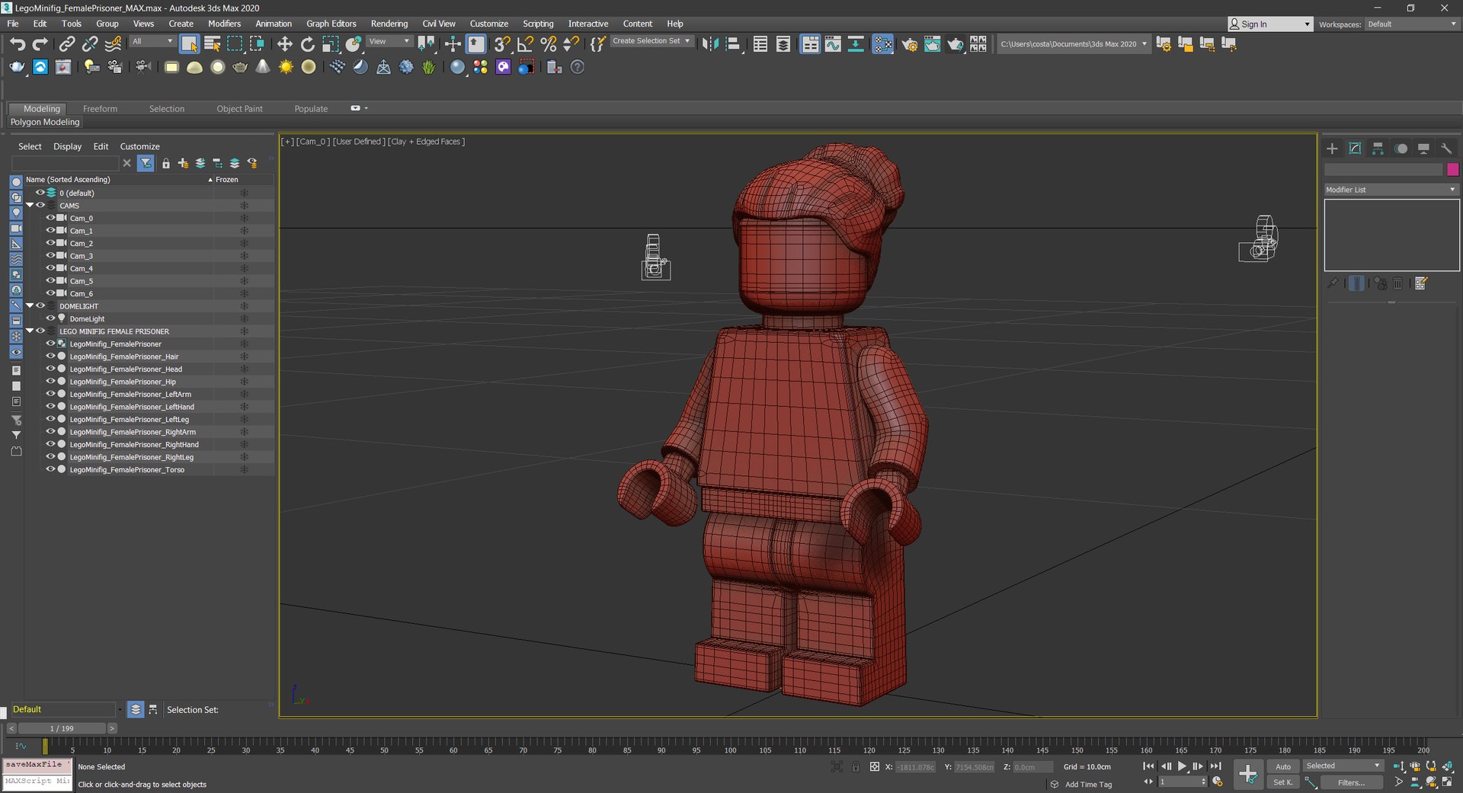Image resolution: width=1463 pixels, height=793 pixels.
Task: Switch to the Display command panel
Action: (1423, 149)
